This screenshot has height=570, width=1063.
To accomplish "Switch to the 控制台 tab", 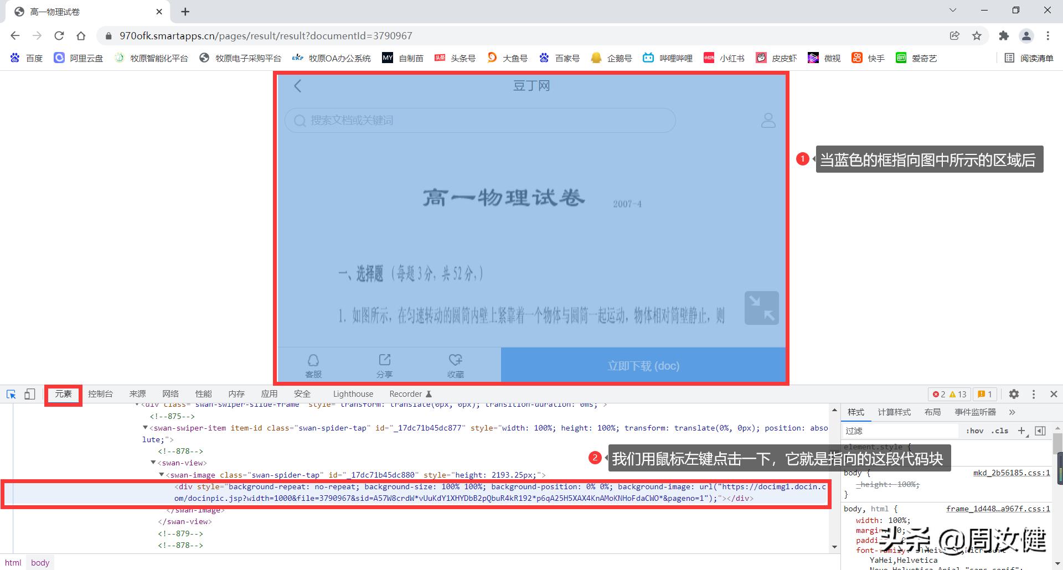I will coord(100,394).
